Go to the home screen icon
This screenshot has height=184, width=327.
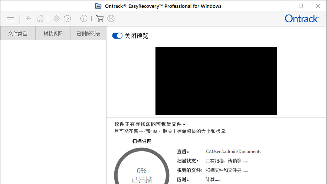(40, 18)
